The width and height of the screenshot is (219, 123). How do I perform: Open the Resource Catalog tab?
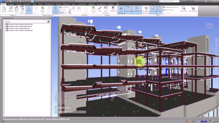38,119
